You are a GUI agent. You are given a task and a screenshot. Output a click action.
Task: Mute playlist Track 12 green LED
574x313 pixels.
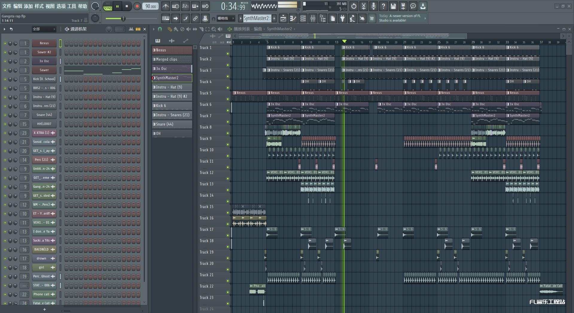click(x=228, y=179)
